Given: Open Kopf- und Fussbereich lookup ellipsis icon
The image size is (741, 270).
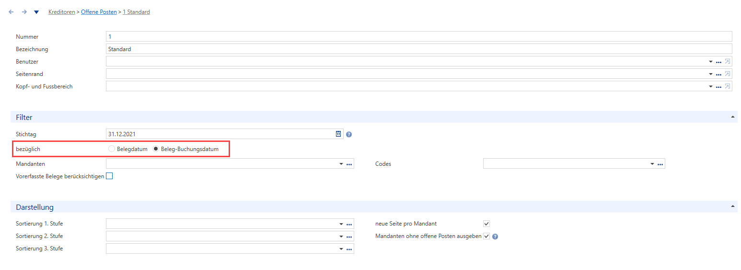Looking at the screenshot, I should [718, 86].
